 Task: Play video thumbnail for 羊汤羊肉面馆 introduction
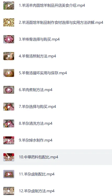[x=9, y=6]
